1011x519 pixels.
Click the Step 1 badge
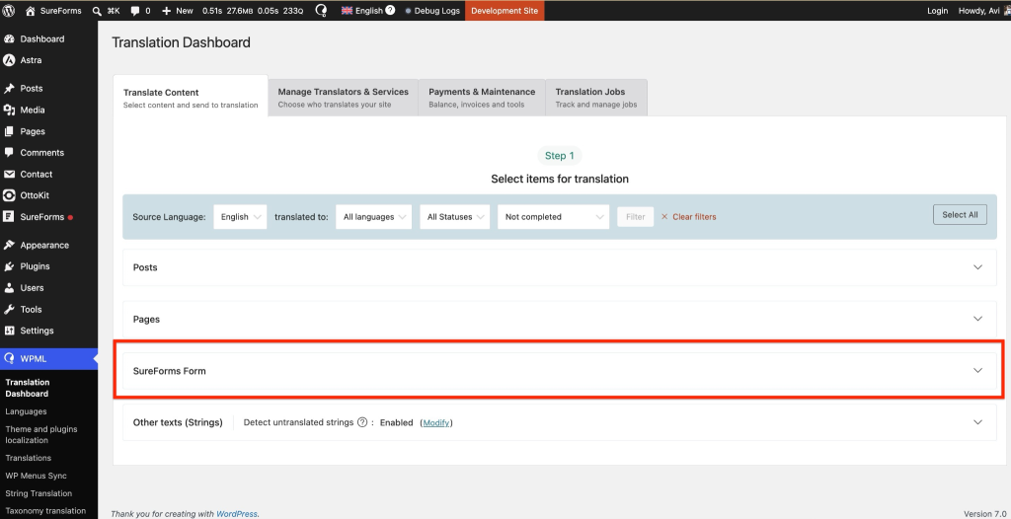point(560,155)
